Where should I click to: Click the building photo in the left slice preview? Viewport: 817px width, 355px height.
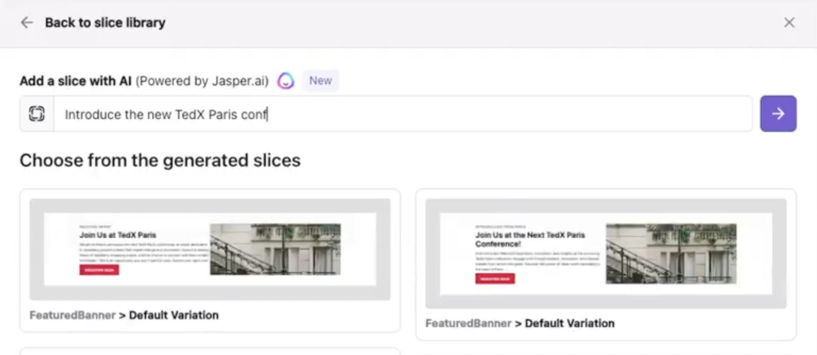tap(275, 249)
